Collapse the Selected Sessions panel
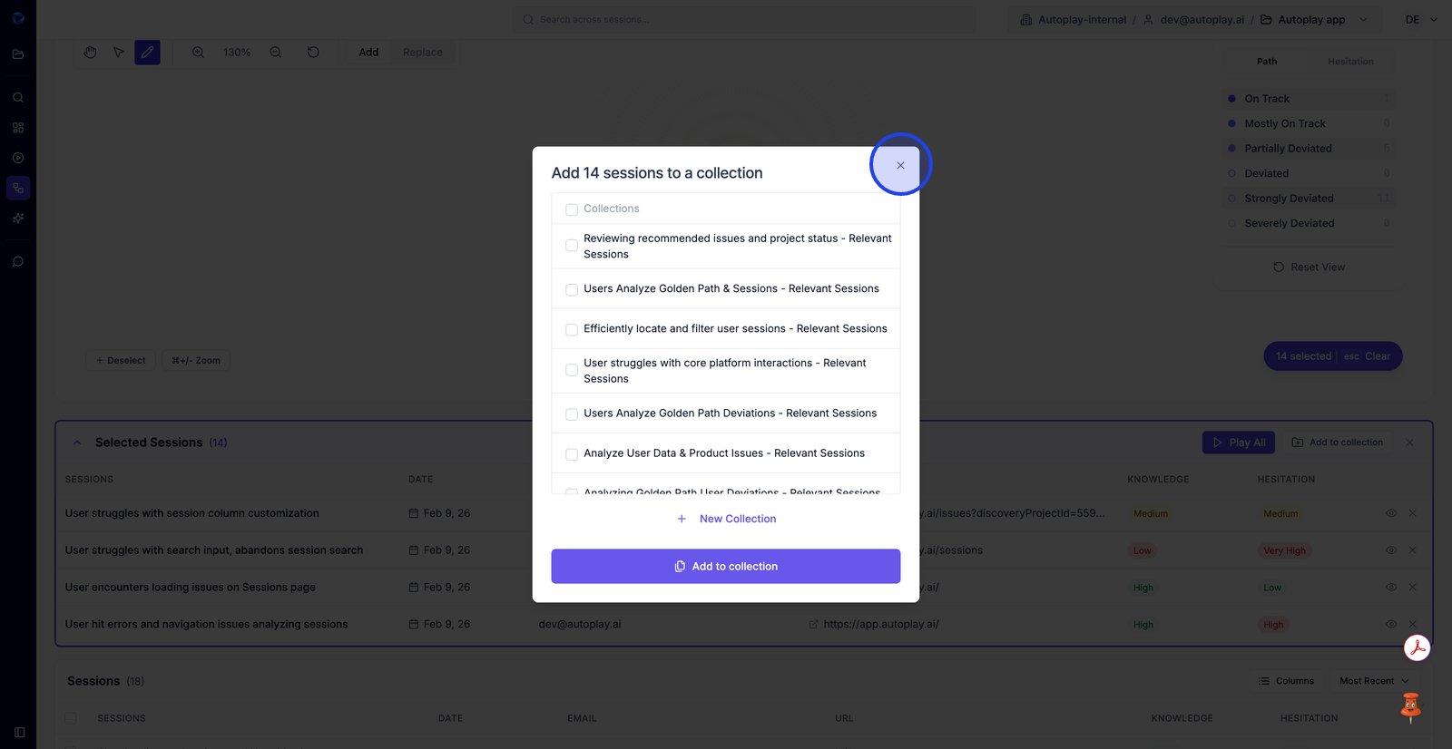This screenshot has height=749, width=1452. (x=77, y=443)
